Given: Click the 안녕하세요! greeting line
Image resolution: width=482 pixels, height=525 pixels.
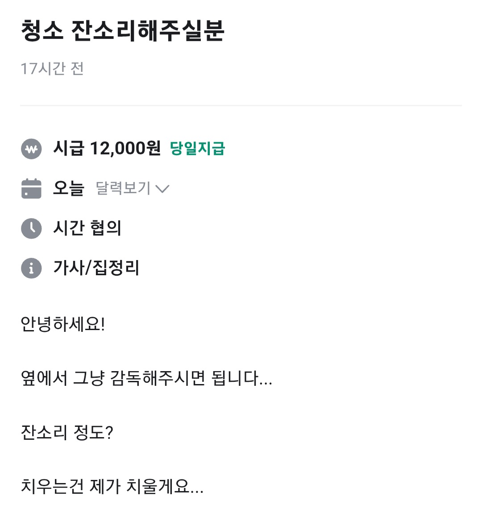Looking at the screenshot, I should click(x=63, y=324).
